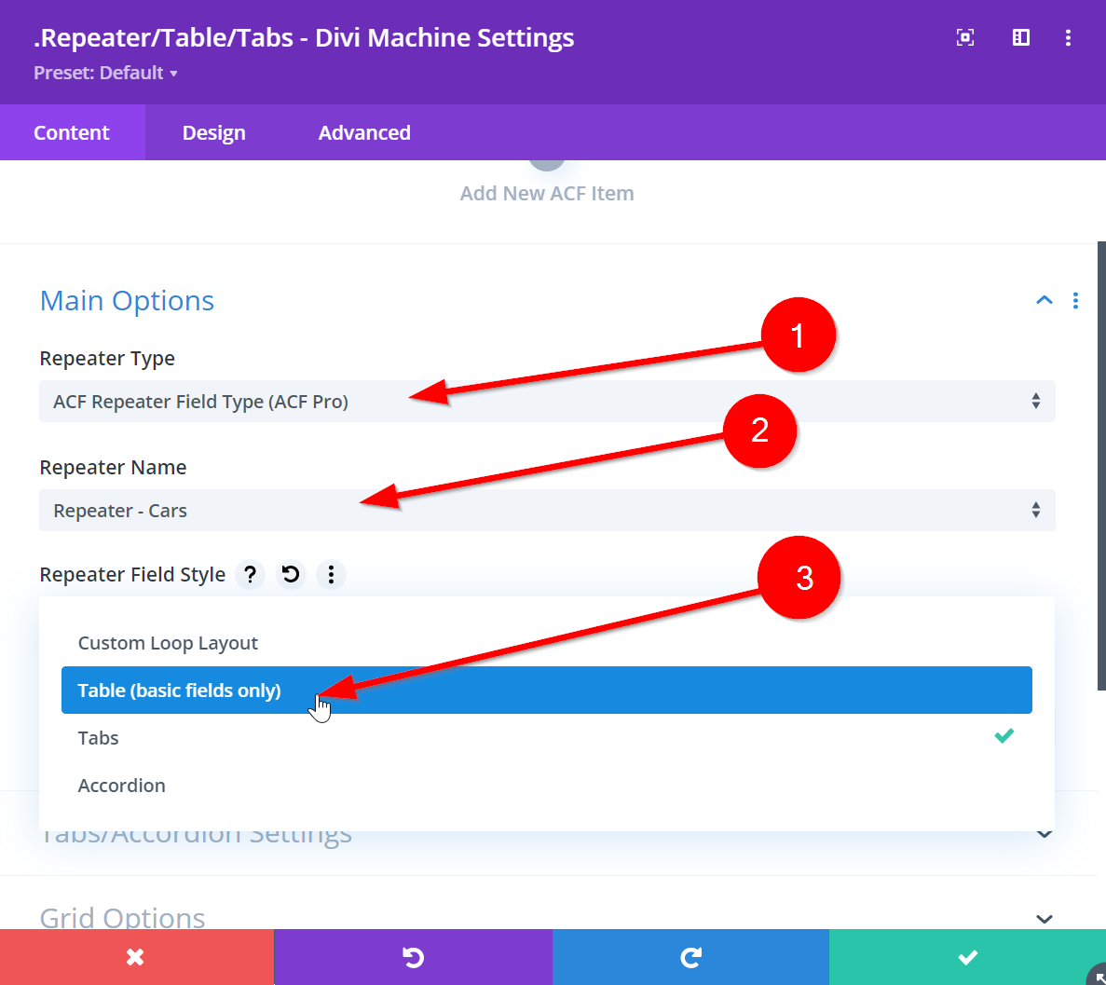Collapse the Main Options section
The image size is (1106, 985).
[1045, 300]
